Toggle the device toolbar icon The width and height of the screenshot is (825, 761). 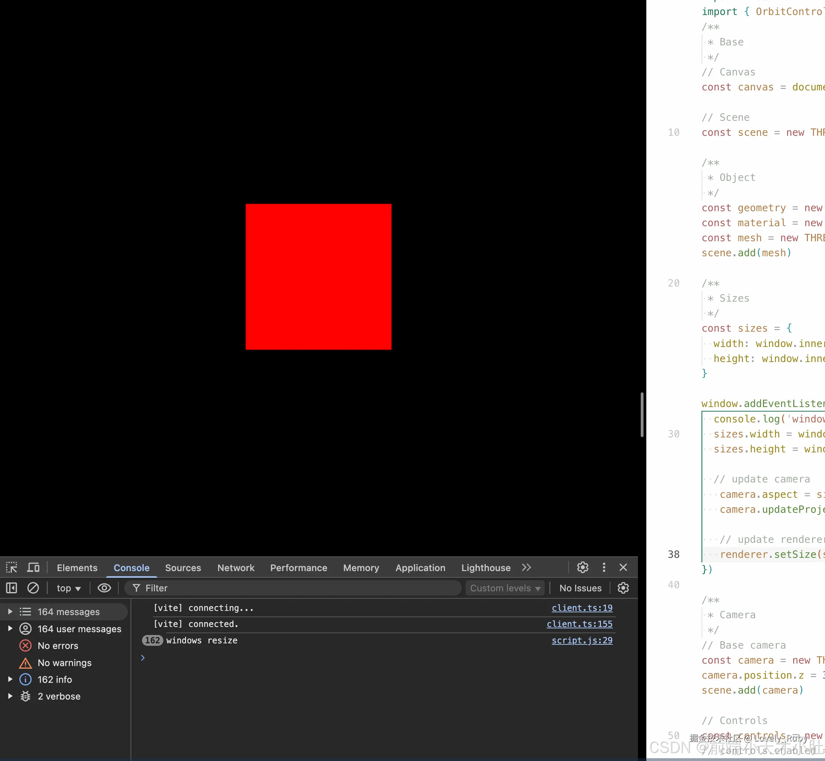click(34, 568)
